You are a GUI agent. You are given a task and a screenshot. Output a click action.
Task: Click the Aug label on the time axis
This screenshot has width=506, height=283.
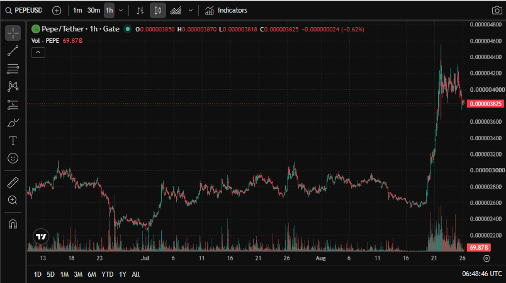[320, 258]
